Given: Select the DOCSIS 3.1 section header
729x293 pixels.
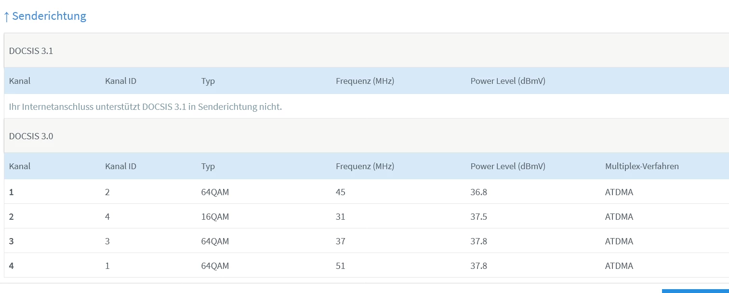Looking at the screenshot, I should tap(31, 51).
